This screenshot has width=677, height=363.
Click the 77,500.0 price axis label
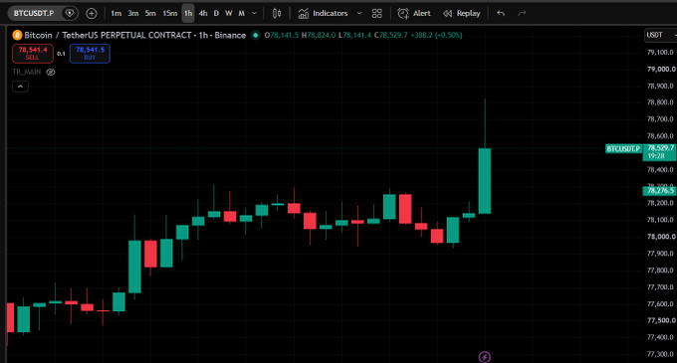tap(661, 321)
